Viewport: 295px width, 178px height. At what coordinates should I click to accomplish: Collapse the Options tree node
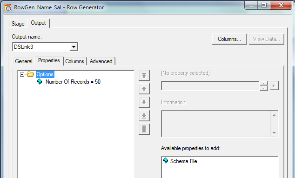[x=22, y=75]
